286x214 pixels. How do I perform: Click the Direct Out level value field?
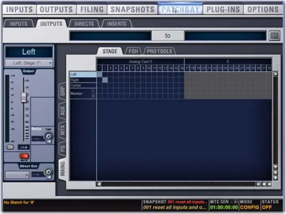(38, 175)
